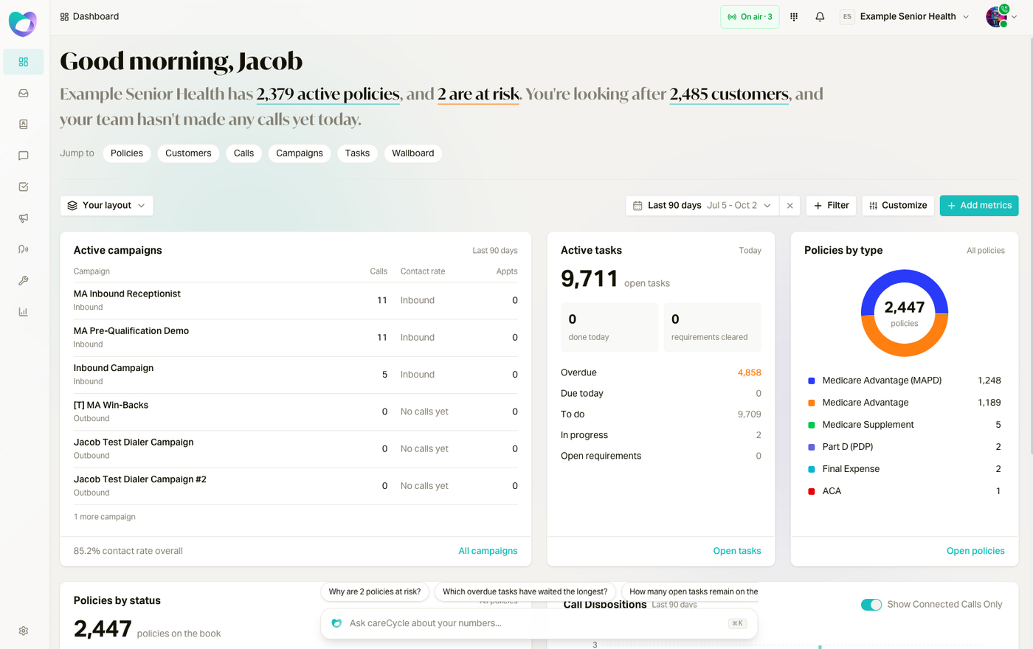
Task: Open the wrench tools icon in the sidebar
Action: pos(24,280)
